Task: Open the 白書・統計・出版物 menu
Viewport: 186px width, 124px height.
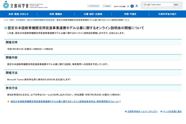Action: point(93,14)
